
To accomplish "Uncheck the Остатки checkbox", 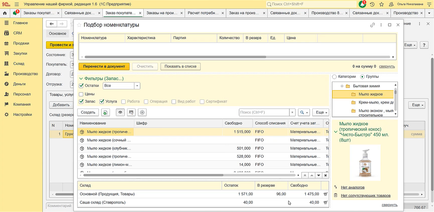I will tap(81, 86).
